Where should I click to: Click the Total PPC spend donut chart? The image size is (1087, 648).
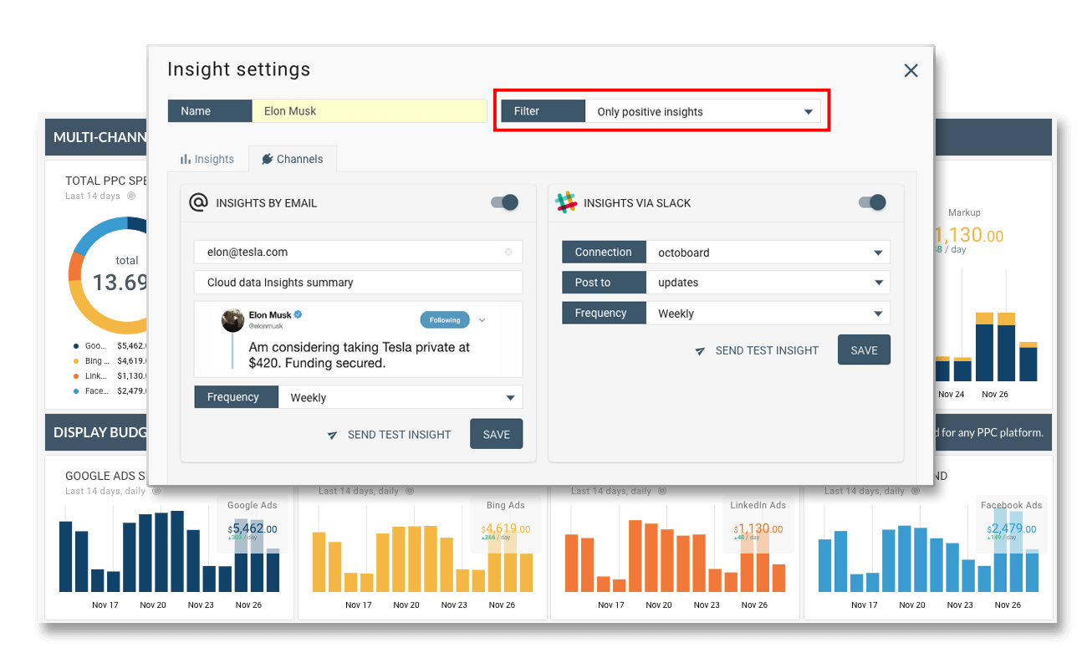click(x=110, y=275)
